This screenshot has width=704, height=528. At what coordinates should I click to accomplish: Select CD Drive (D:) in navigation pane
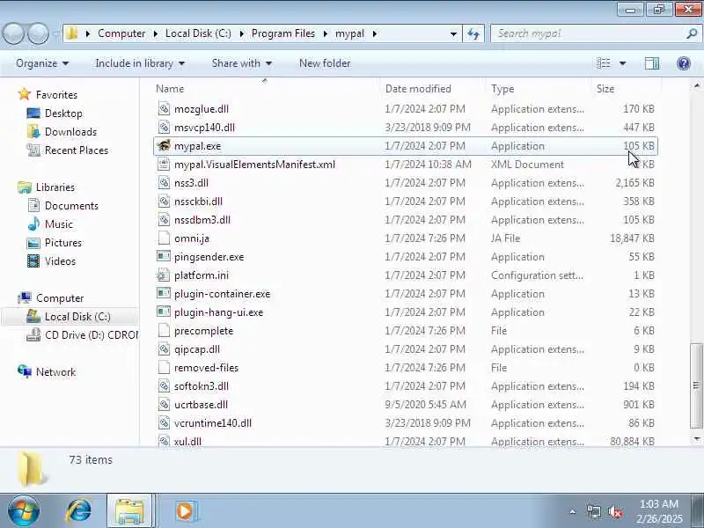[92, 335]
